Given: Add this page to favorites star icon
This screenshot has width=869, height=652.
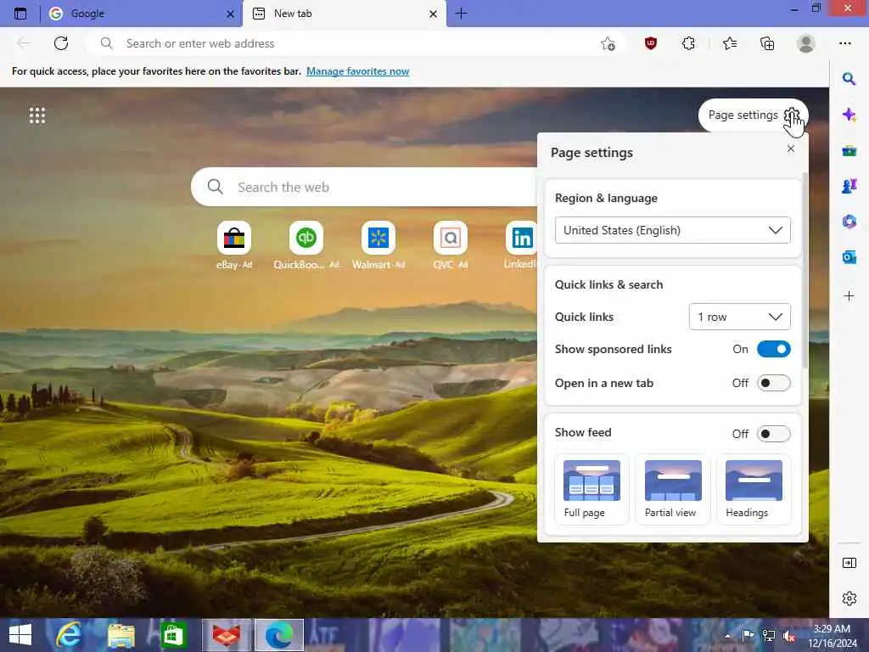Looking at the screenshot, I should click(608, 44).
